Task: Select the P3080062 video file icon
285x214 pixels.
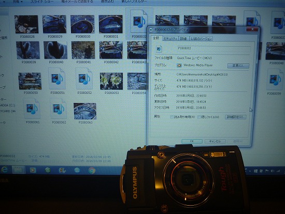Action: click(59, 109)
